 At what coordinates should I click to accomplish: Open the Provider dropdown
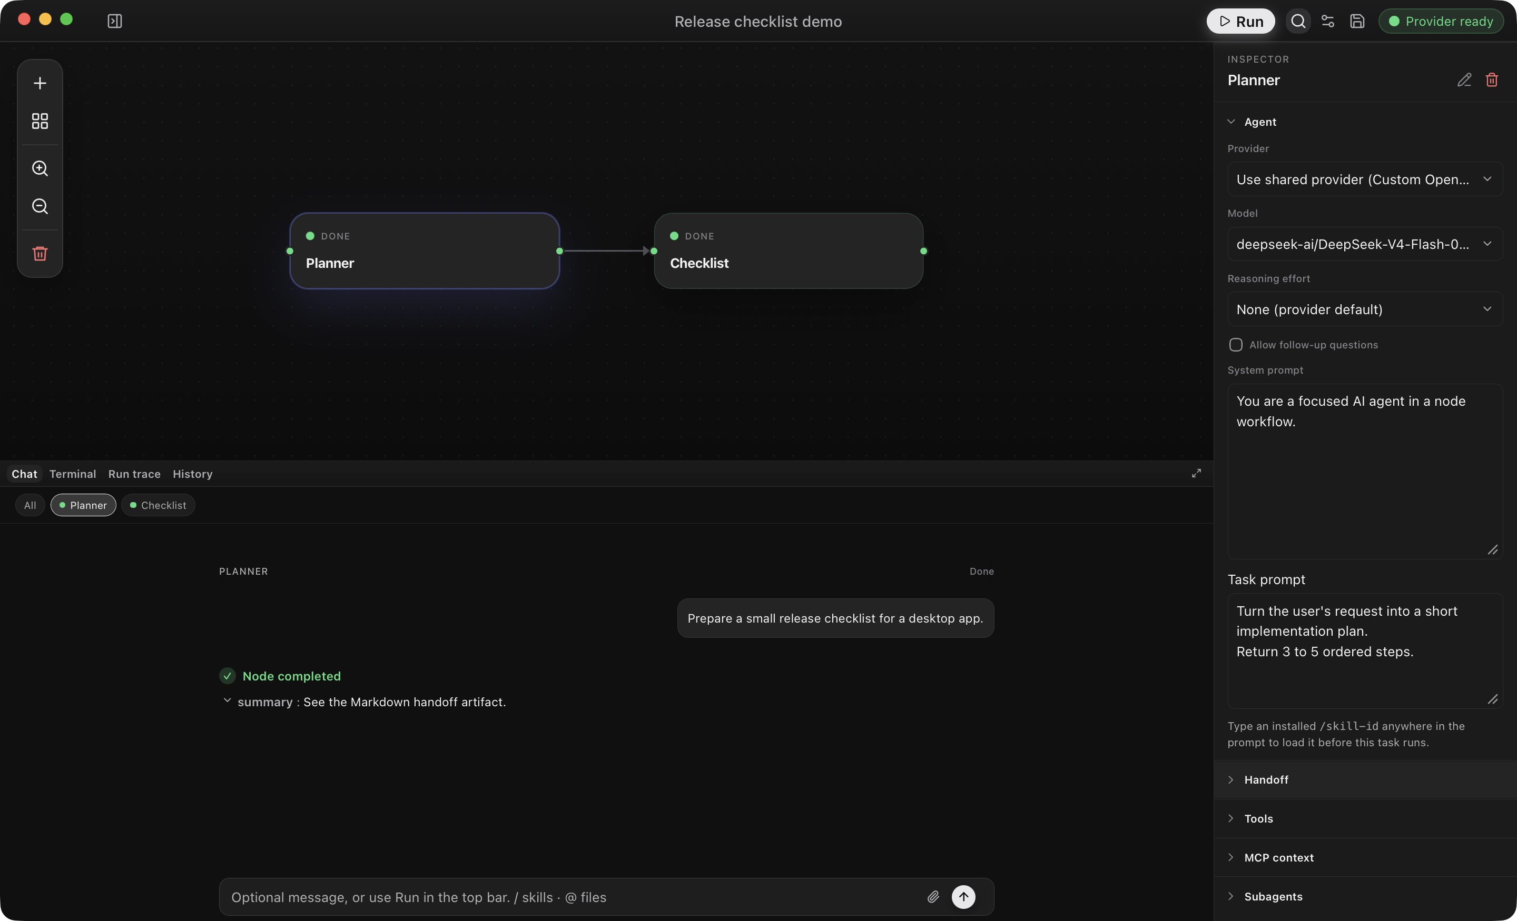click(1365, 179)
